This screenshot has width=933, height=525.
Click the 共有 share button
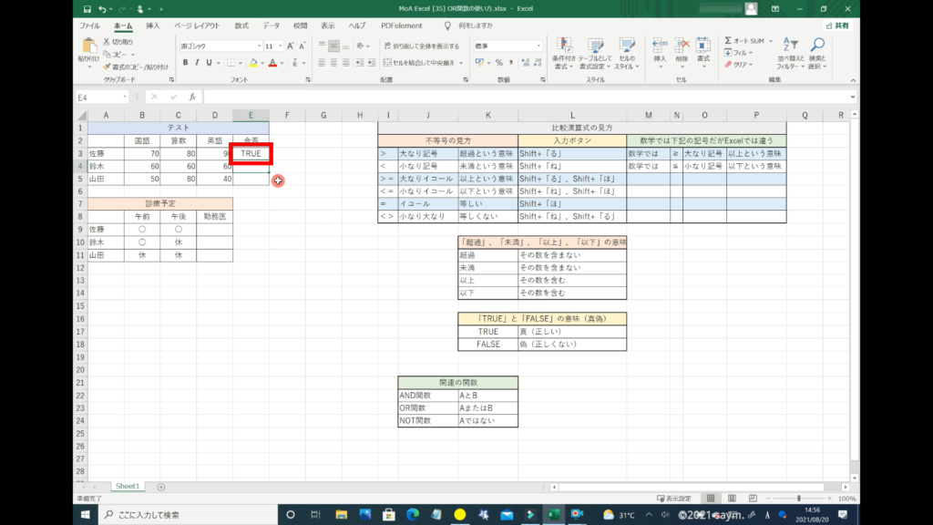coord(839,26)
